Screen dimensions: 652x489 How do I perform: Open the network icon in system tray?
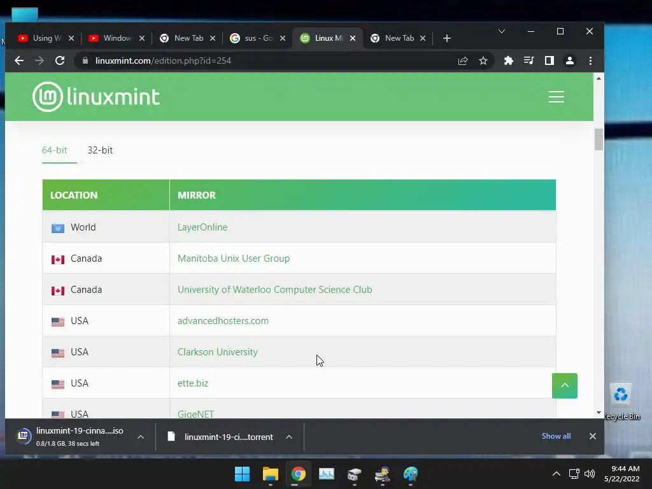point(574,474)
